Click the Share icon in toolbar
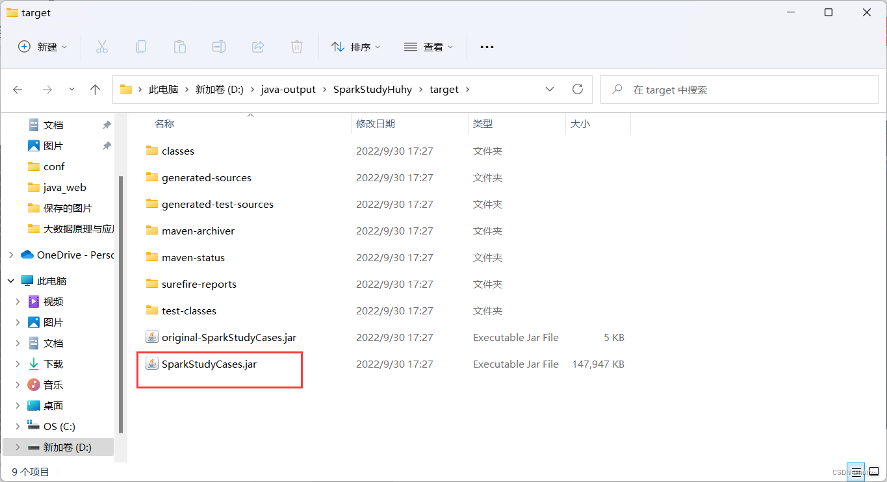The width and height of the screenshot is (887, 482). [x=258, y=47]
